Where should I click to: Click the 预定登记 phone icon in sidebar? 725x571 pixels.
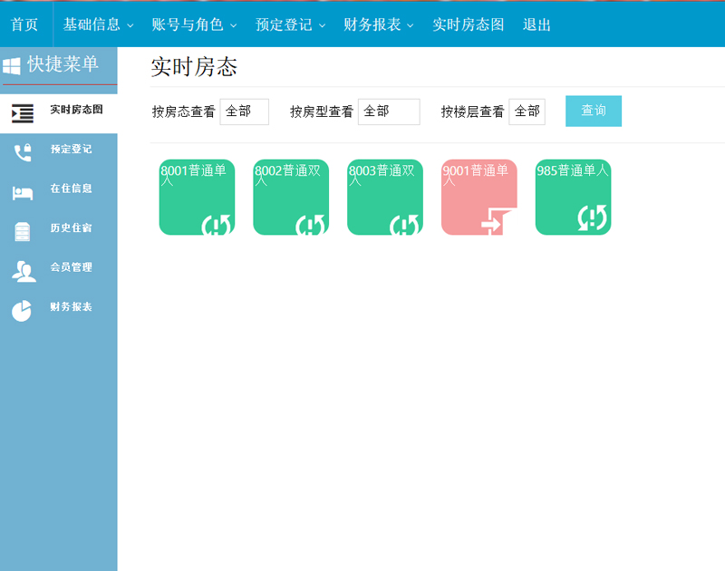click(x=23, y=152)
